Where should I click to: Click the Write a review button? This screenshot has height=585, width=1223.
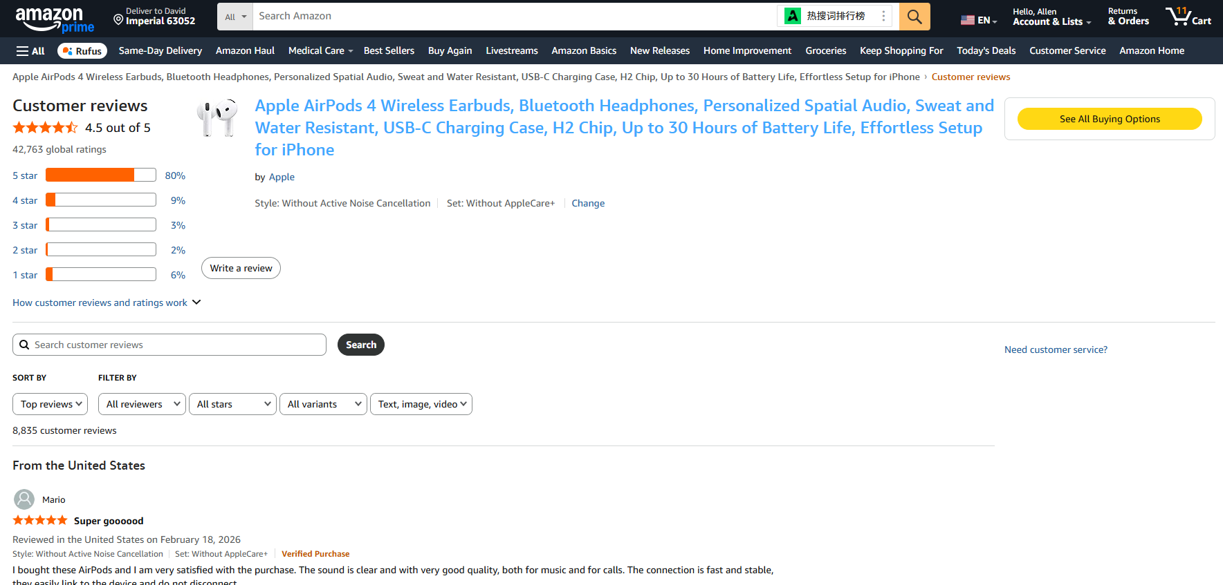coord(241,268)
